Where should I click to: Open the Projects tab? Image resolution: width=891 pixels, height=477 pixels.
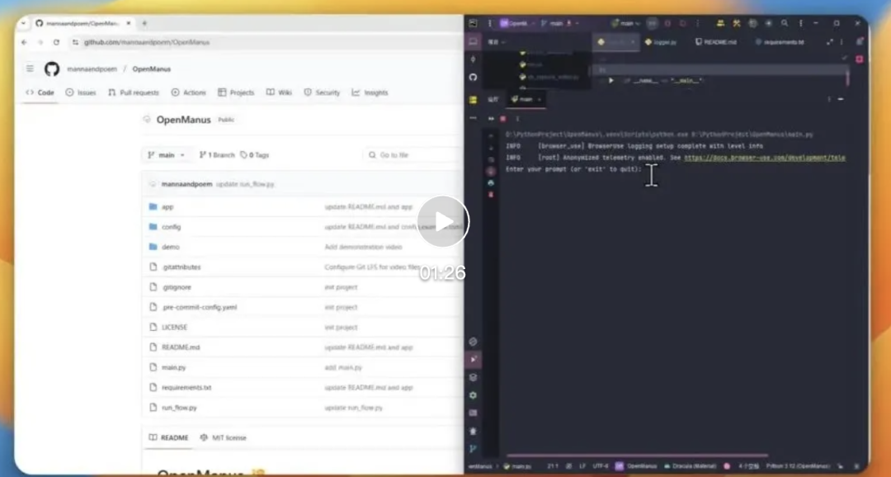point(236,92)
